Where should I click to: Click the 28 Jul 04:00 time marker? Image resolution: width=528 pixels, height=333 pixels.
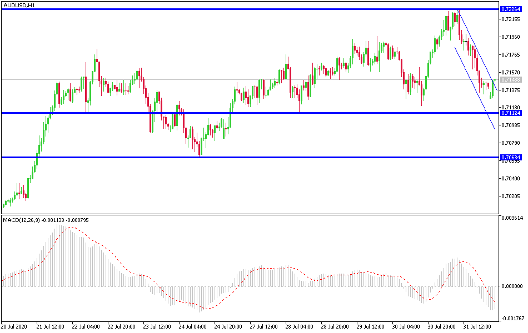click(299, 326)
